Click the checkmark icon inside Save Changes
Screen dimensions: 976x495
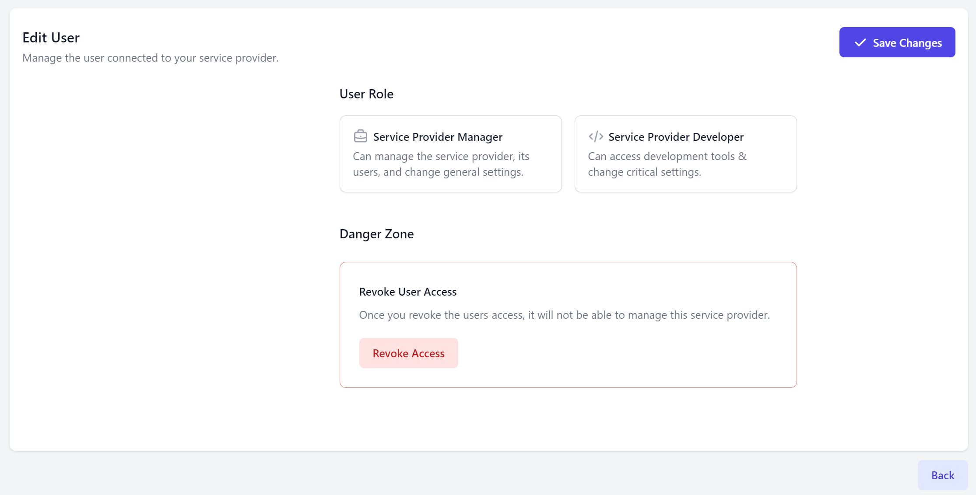(860, 42)
